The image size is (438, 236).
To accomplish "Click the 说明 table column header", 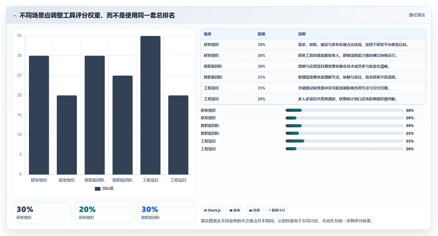I will [x=302, y=34].
